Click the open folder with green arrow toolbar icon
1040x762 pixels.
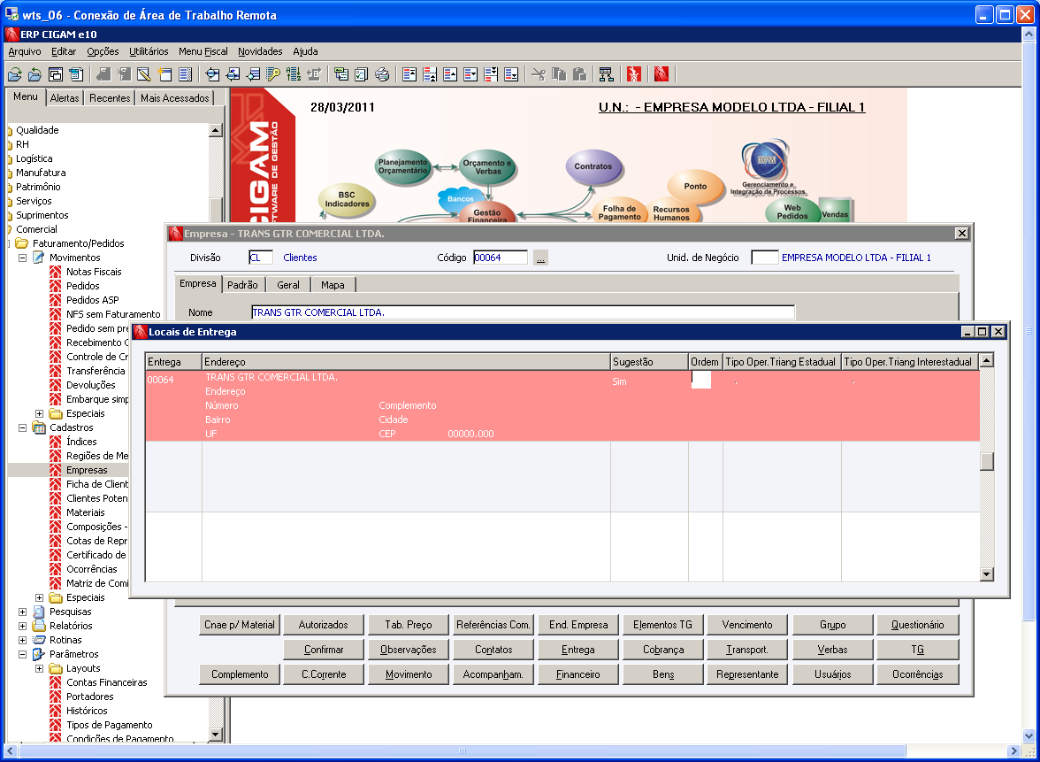pyautogui.click(x=14, y=74)
